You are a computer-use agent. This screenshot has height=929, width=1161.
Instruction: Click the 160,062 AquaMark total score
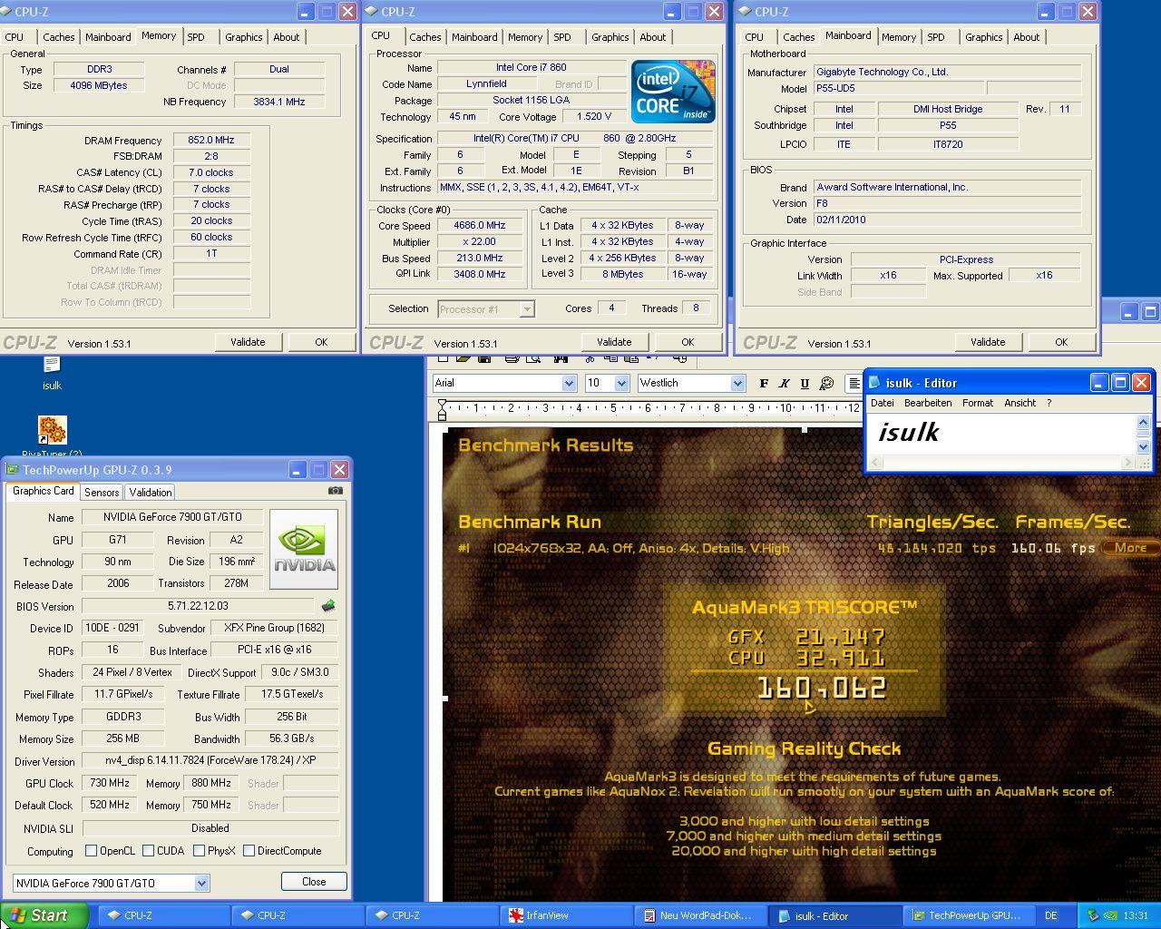[x=822, y=688]
